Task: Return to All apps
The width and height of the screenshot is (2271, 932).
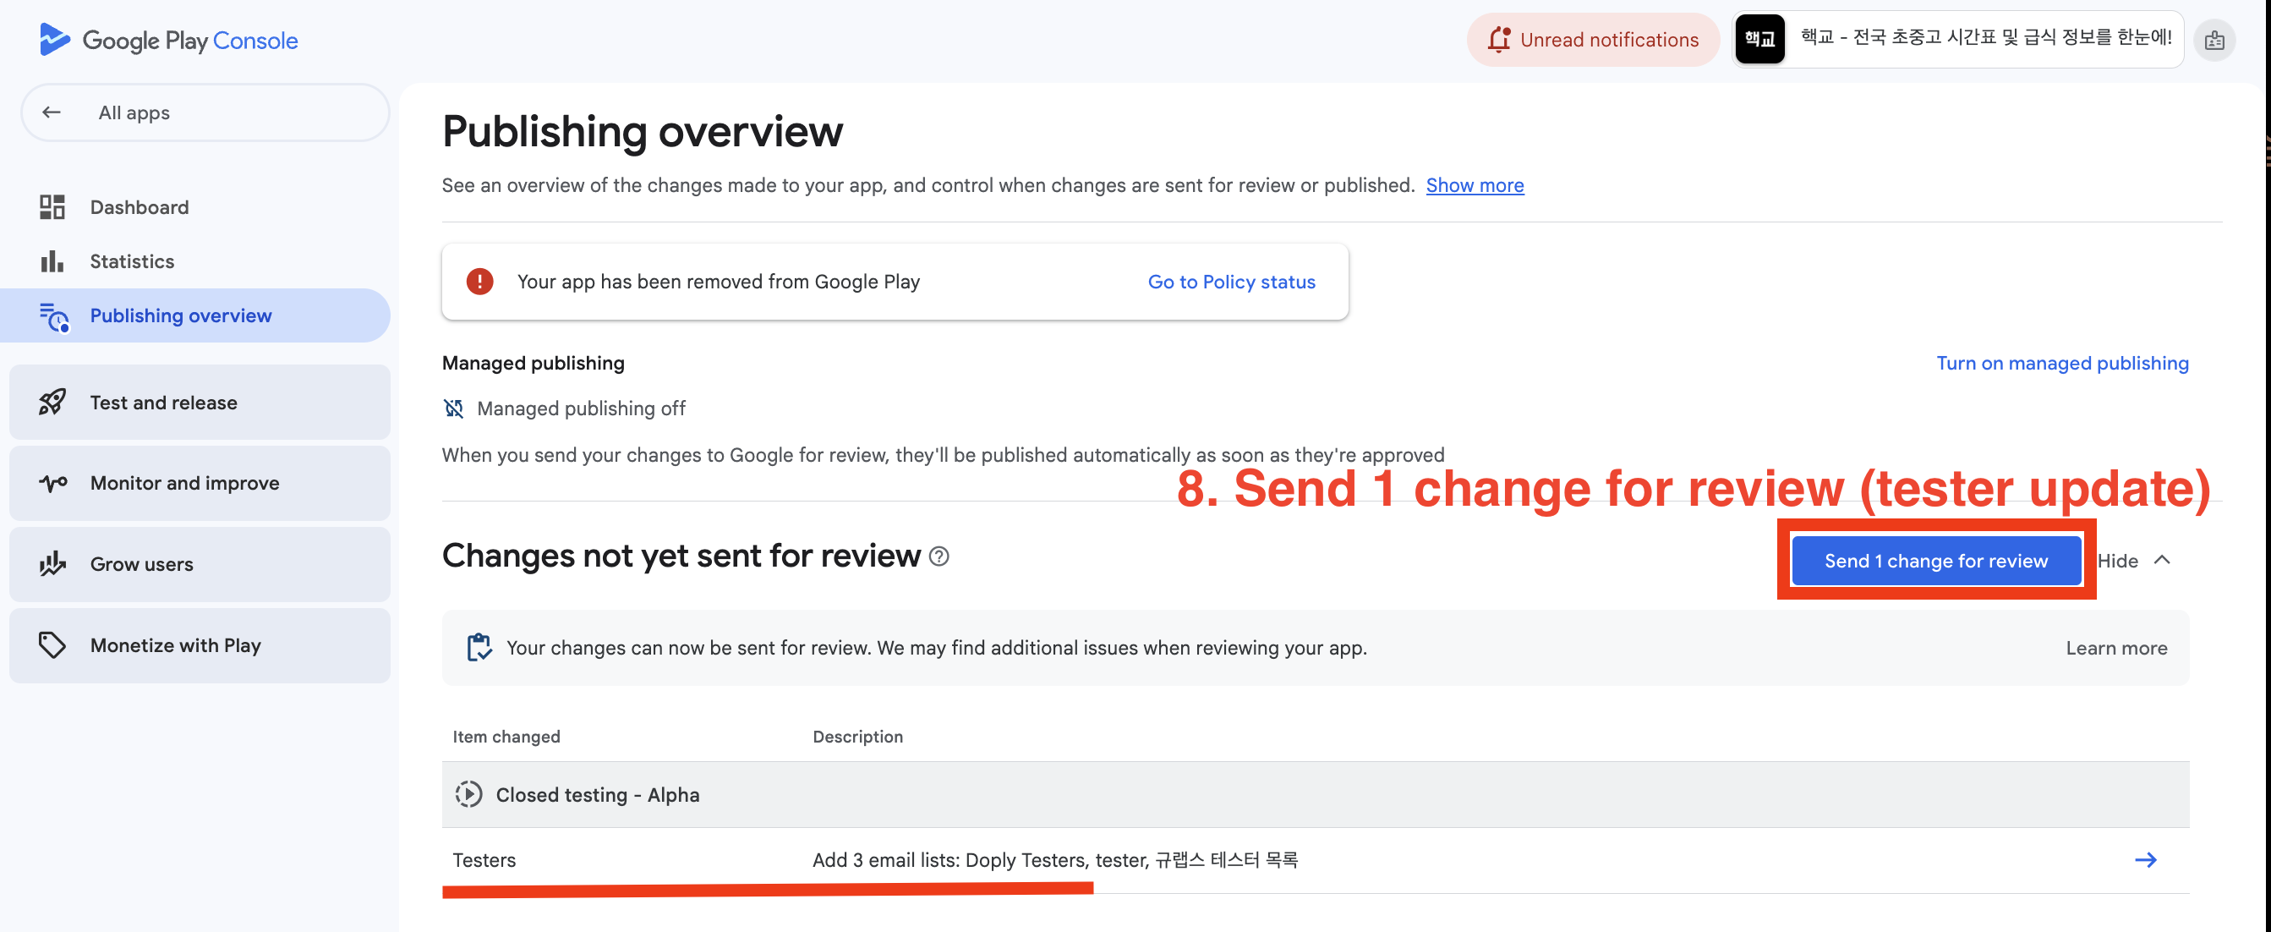Action: pos(205,112)
